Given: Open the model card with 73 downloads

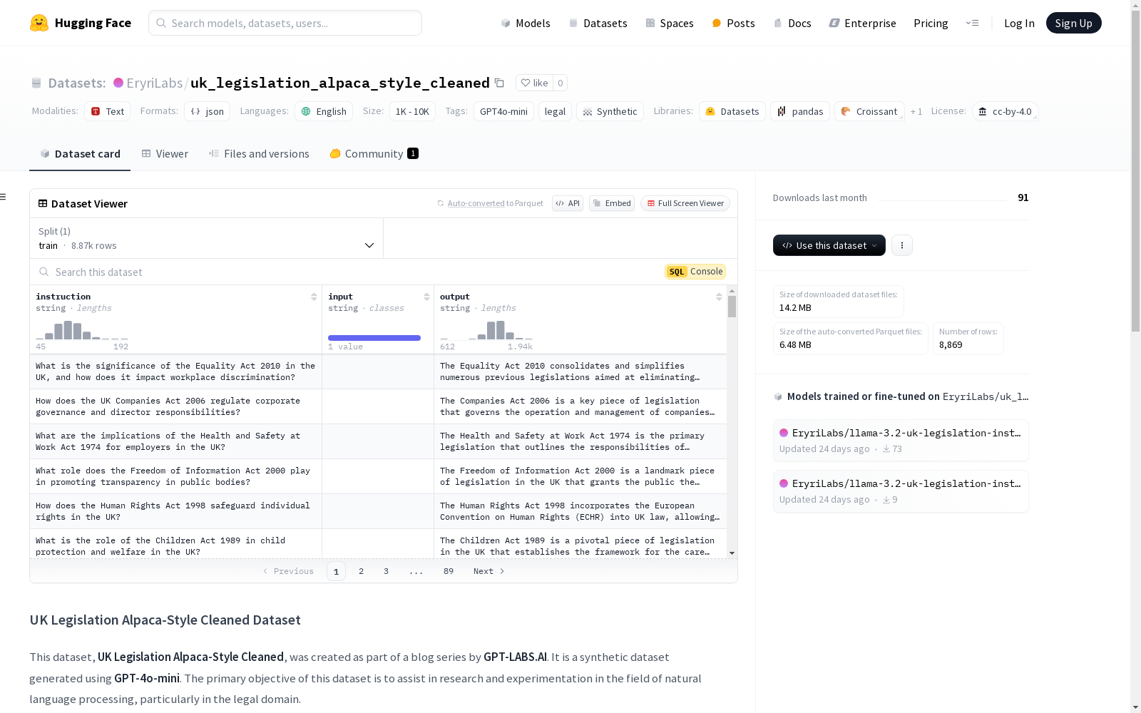Looking at the screenshot, I should 901,441.
